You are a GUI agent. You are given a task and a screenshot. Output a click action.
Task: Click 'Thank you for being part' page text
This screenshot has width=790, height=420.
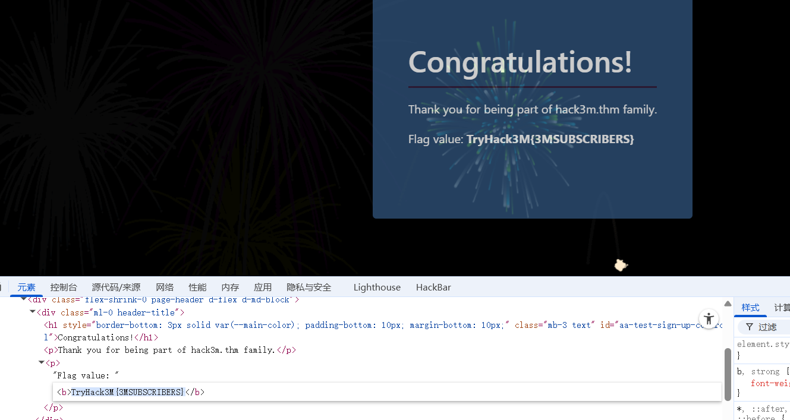click(x=533, y=109)
